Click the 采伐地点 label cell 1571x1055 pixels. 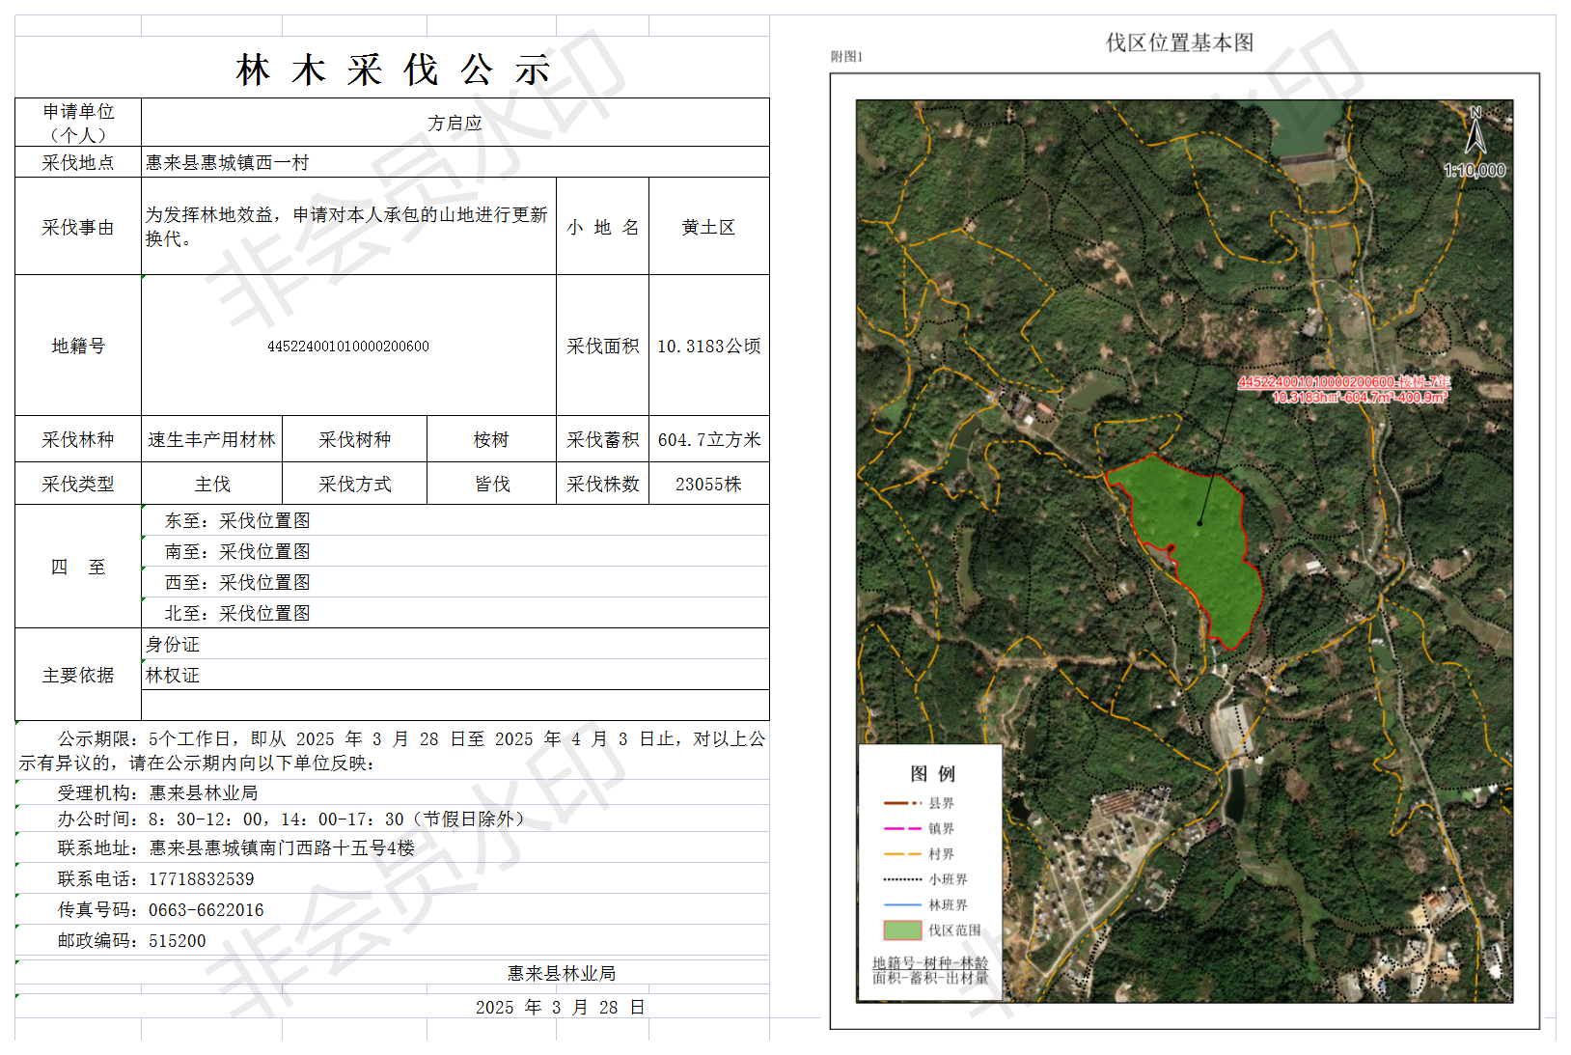tap(78, 162)
